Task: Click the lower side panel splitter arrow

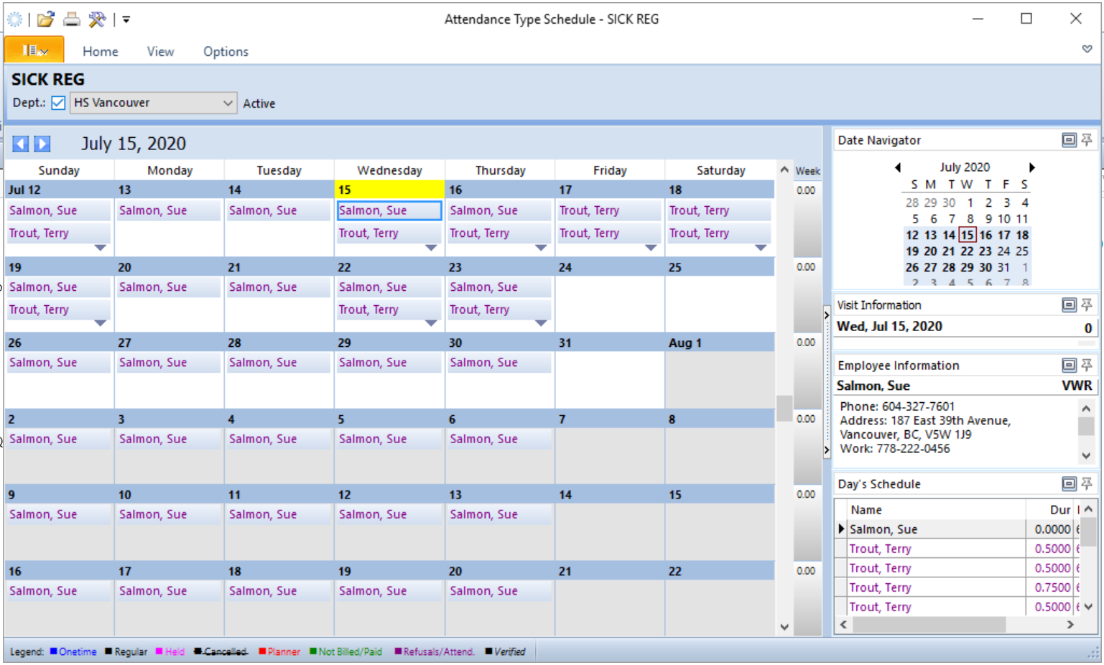Action: point(827,450)
